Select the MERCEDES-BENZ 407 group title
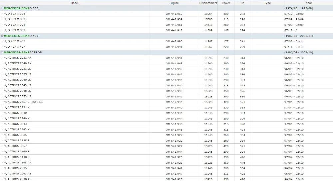The height and width of the screenshot is (181, 333). point(21,36)
